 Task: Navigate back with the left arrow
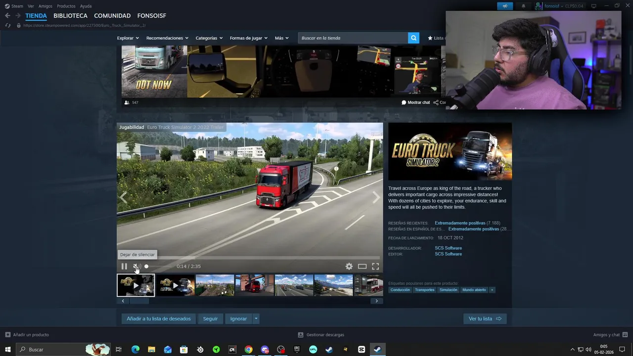coord(7,16)
